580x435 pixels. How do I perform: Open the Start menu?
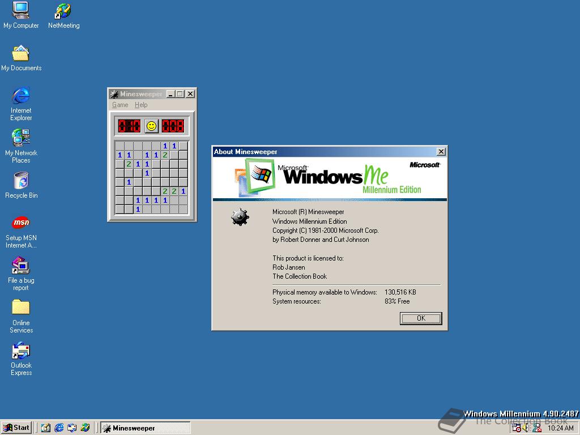16,428
